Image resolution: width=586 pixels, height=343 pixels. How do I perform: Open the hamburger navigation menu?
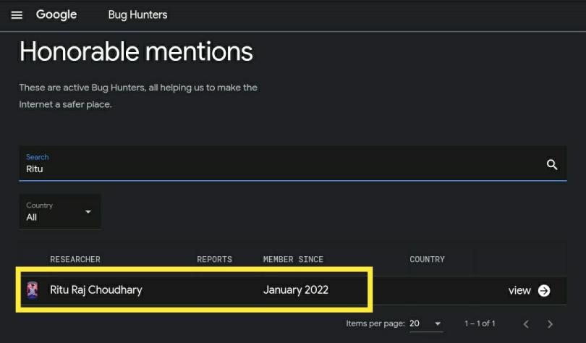pos(17,15)
